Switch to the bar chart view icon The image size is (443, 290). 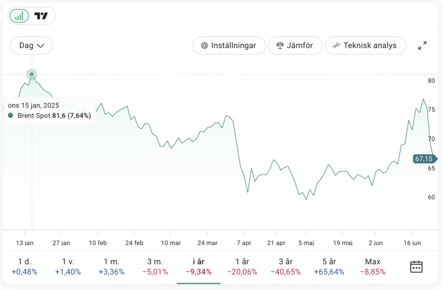tap(19, 16)
